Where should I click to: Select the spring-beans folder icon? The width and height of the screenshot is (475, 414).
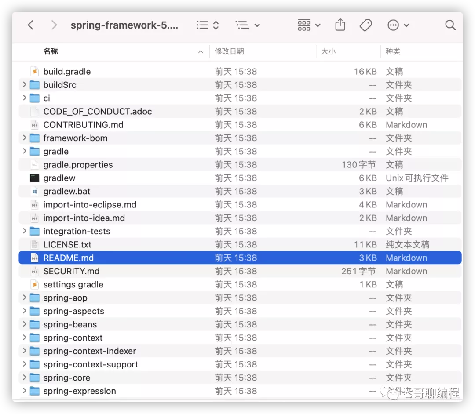click(x=35, y=324)
